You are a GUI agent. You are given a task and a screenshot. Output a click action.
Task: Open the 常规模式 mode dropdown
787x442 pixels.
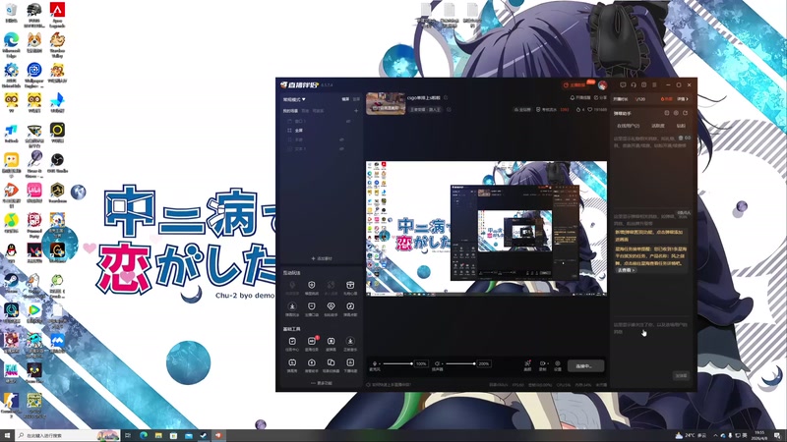(x=294, y=99)
